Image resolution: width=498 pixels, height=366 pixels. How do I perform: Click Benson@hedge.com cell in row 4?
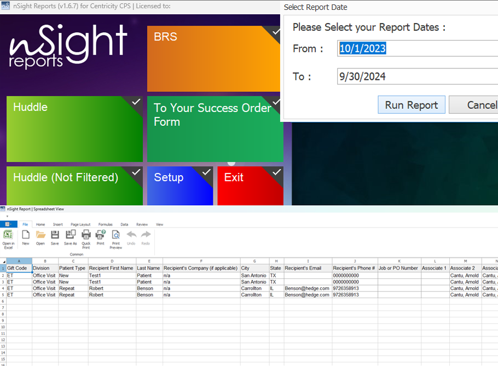308,288
